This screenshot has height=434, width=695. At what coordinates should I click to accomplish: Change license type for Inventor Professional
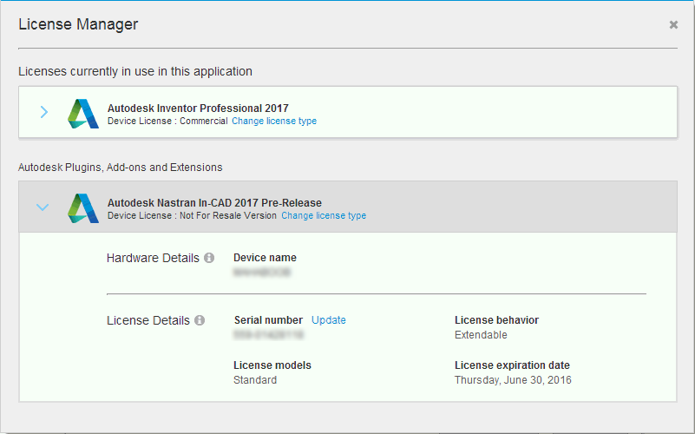(x=274, y=122)
